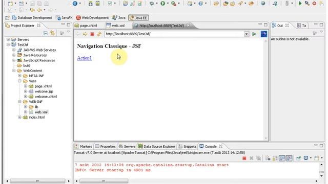
Task: Open the Snippets tab
Action: pyautogui.click(x=187, y=147)
